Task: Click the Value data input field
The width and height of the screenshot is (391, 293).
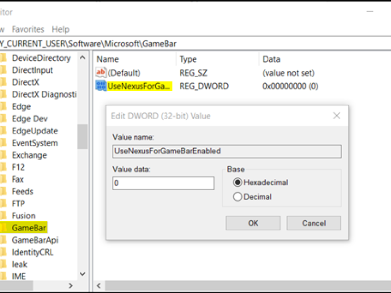Action: coord(163,183)
